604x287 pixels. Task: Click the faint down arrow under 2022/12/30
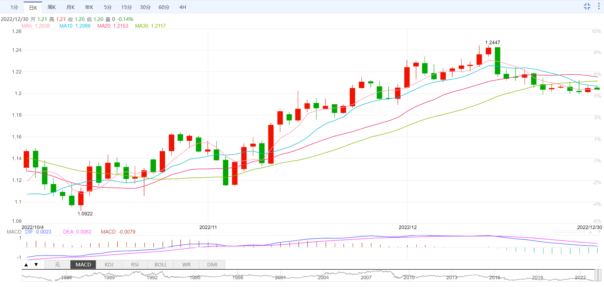(599, 232)
